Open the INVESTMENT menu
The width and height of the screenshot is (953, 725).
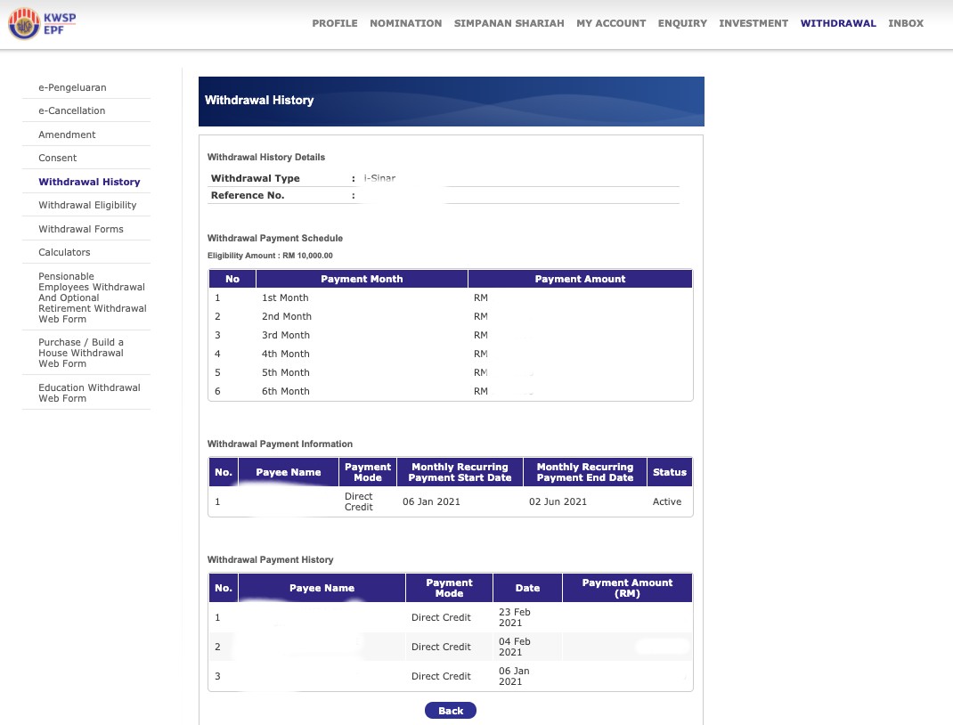click(753, 24)
